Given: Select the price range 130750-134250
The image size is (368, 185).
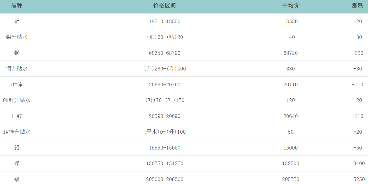Looking at the screenshot, I should click(165, 163).
